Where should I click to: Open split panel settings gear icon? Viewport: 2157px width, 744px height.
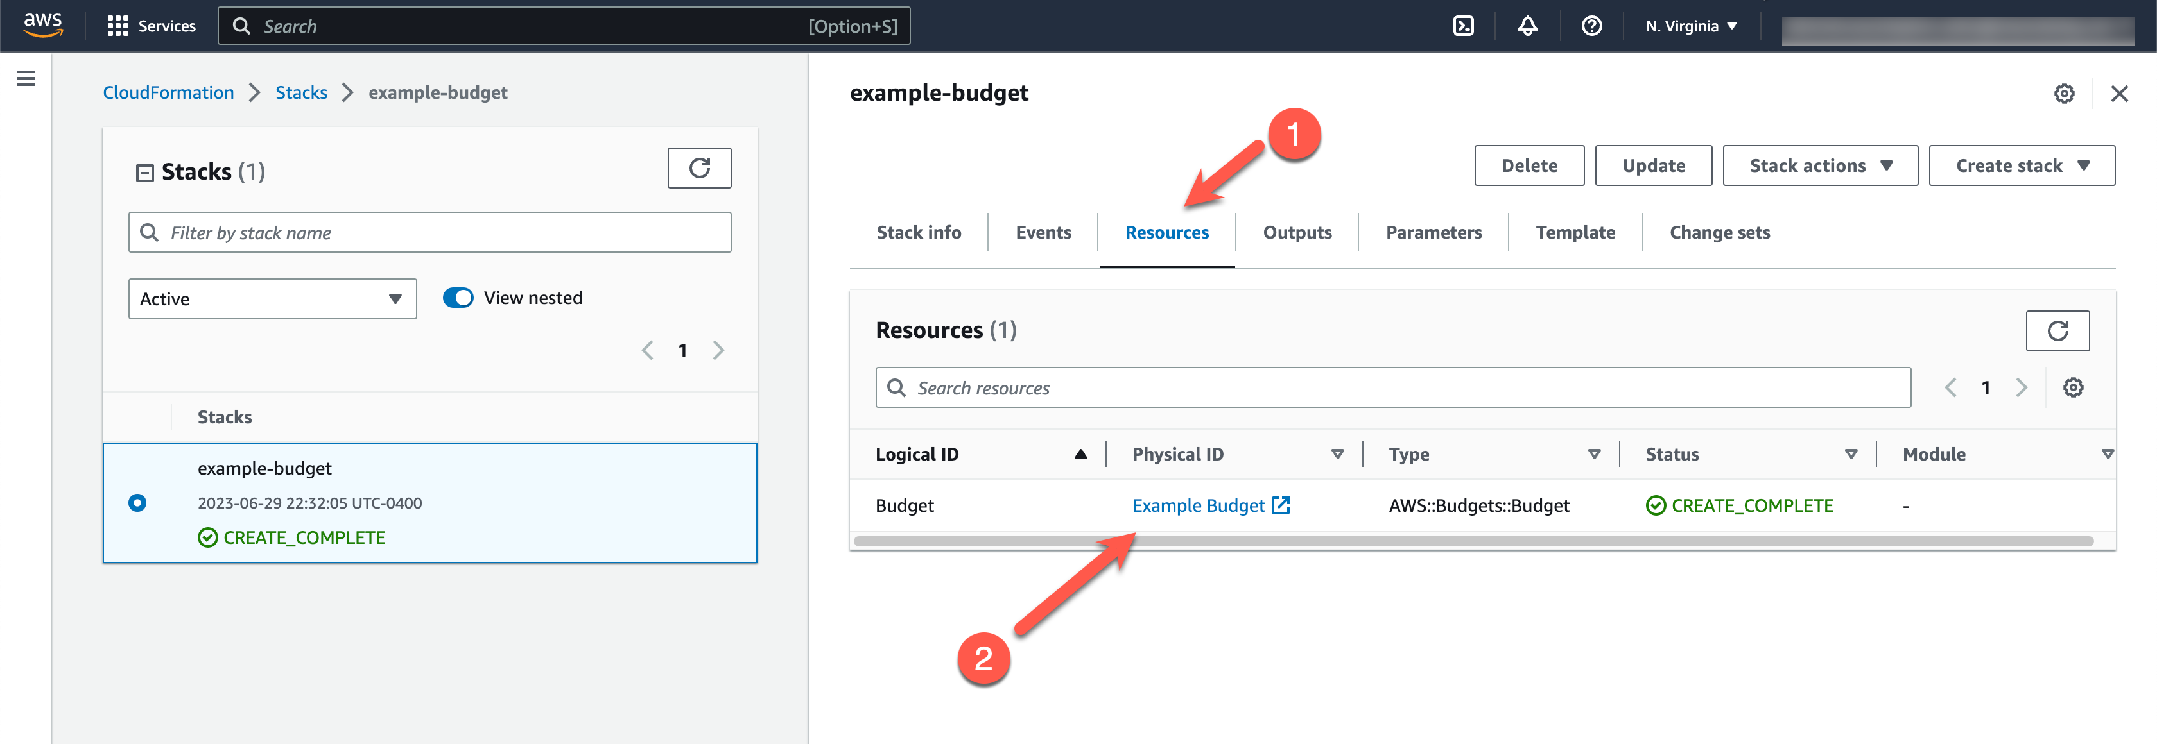click(2064, 94)
